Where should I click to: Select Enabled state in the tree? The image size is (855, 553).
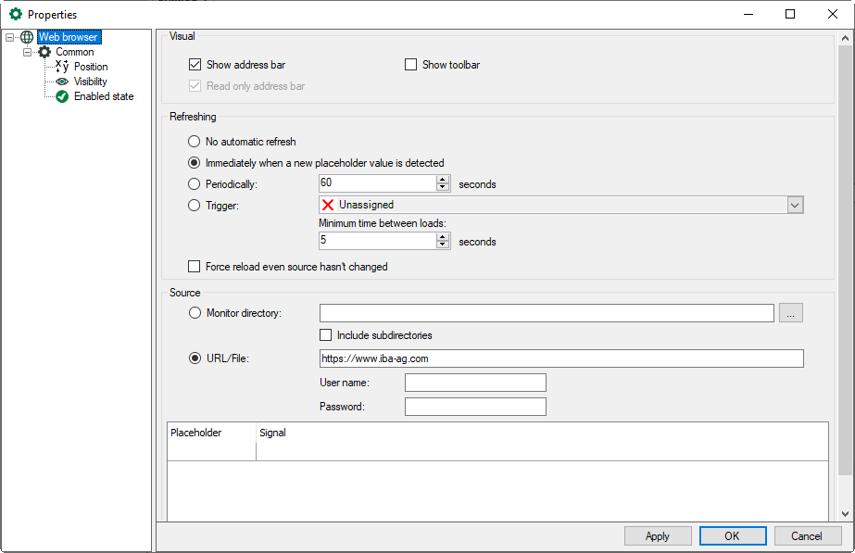click(104, 96)
